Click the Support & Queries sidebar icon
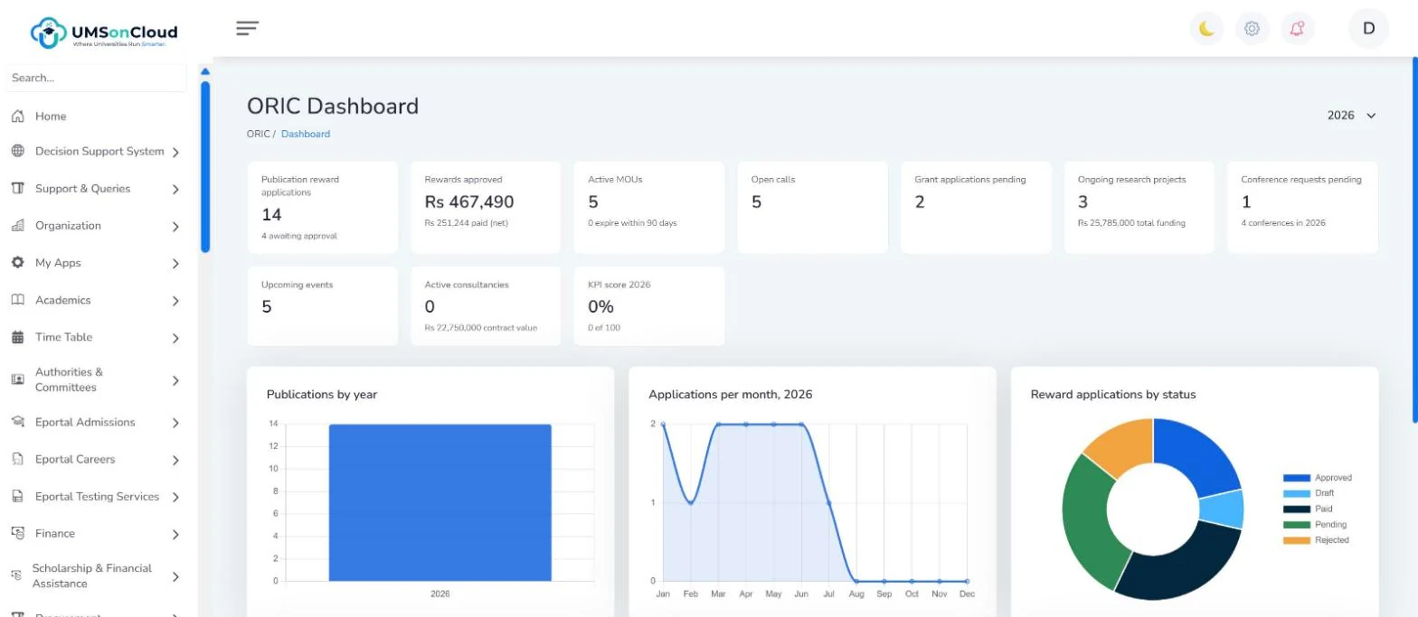1418x617 pixels. (17, 188)
